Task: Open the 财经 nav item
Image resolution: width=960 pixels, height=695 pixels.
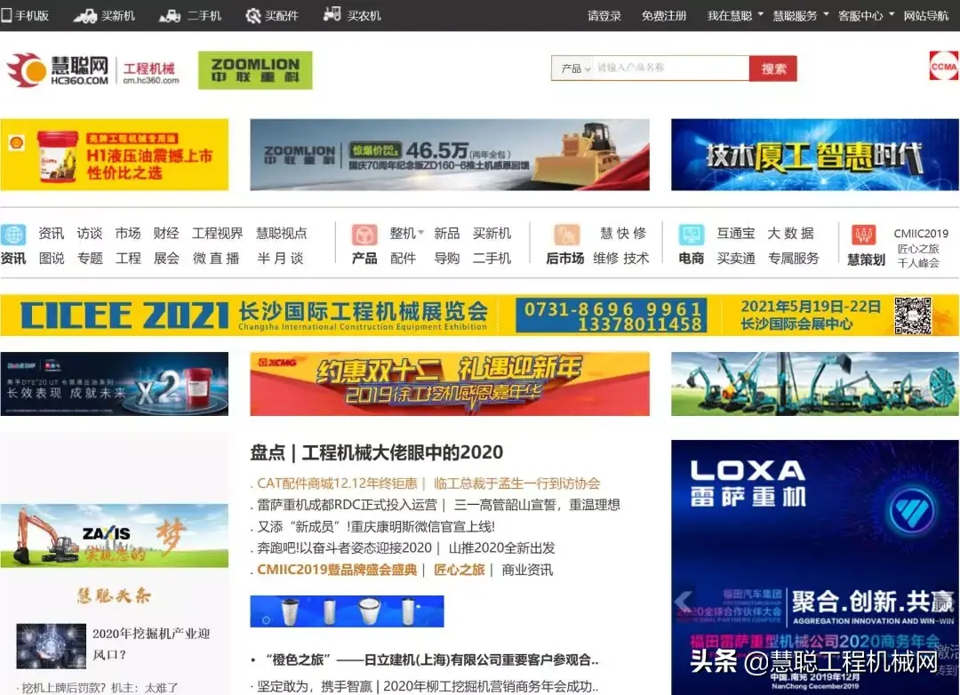Action: coord(166,234)
